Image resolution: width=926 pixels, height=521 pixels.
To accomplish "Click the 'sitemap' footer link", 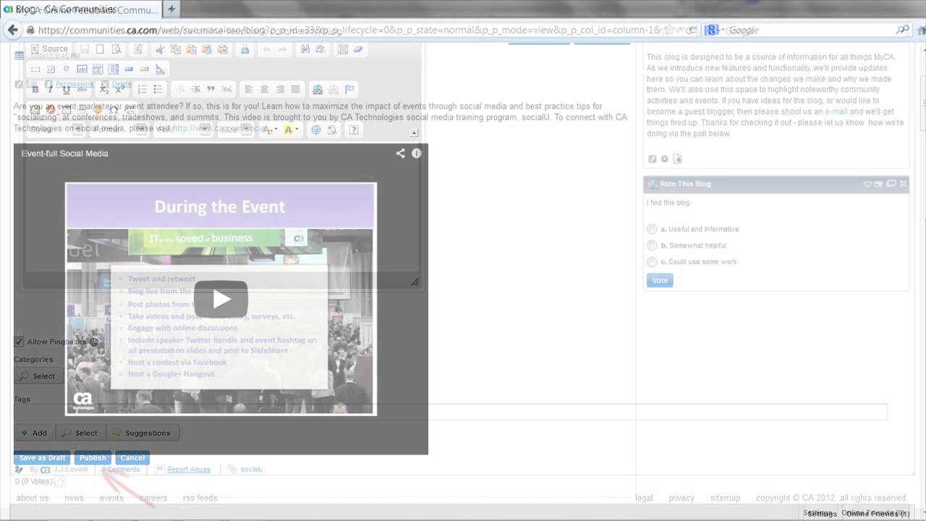I will (726, 498).
